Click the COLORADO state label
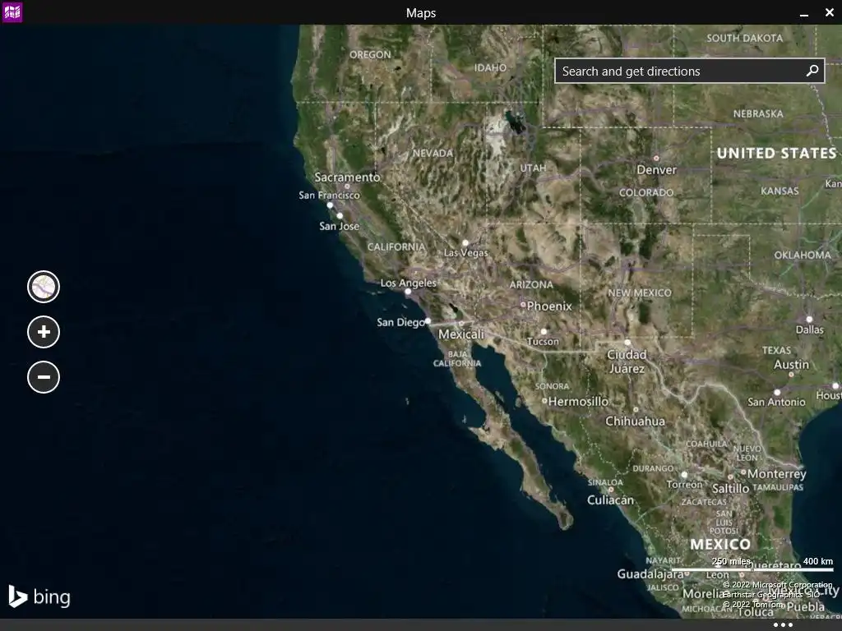 pyautogui.click(x=646, y=192)
